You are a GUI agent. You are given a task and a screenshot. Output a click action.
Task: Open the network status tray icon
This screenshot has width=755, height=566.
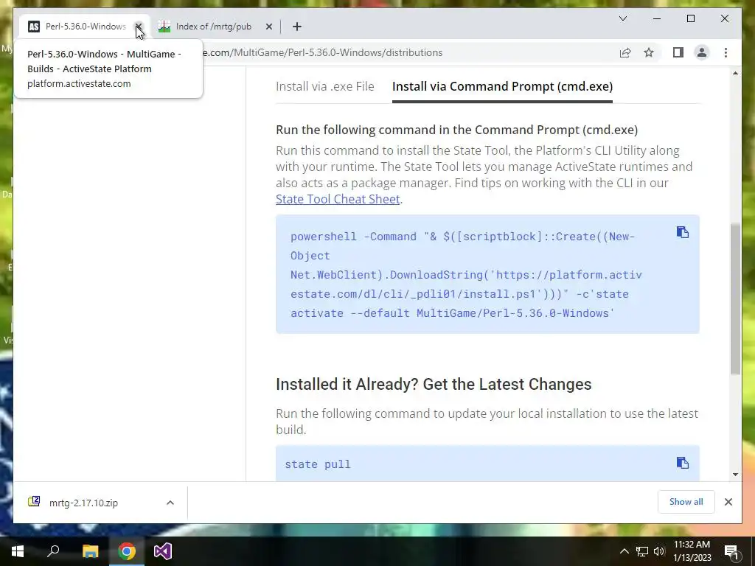(642, 551)
